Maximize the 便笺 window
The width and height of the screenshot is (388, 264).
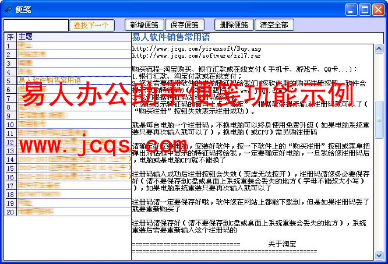click(x=365, y=10)
